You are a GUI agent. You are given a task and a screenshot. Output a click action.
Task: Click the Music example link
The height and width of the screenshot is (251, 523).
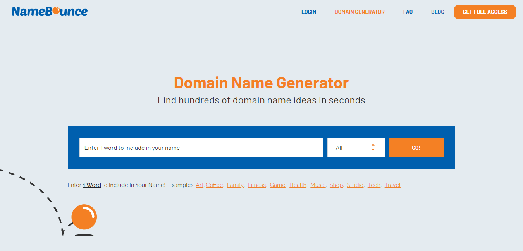point(318,185)
